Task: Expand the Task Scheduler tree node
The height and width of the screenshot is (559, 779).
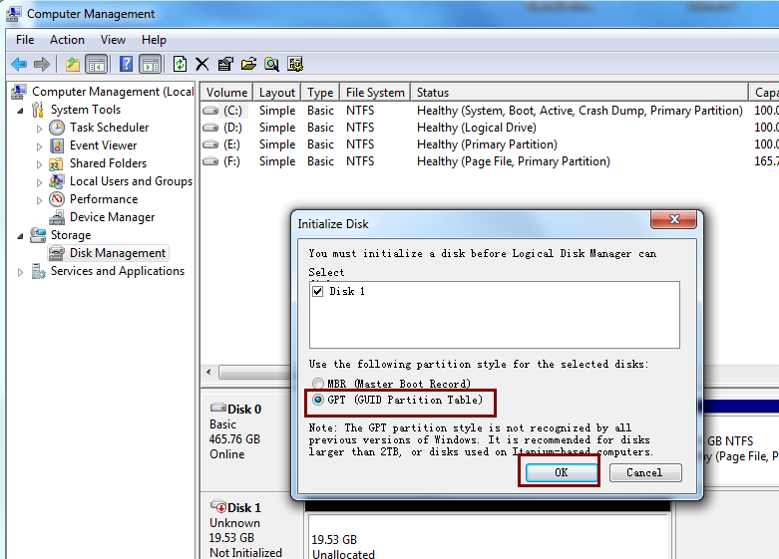Action: click(x=39, y=128)
